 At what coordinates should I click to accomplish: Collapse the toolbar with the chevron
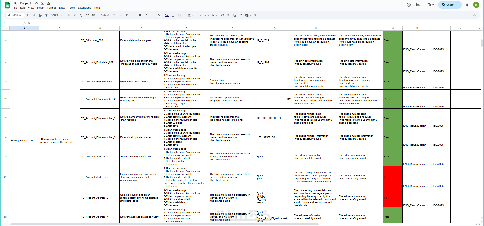click(474, 15)
